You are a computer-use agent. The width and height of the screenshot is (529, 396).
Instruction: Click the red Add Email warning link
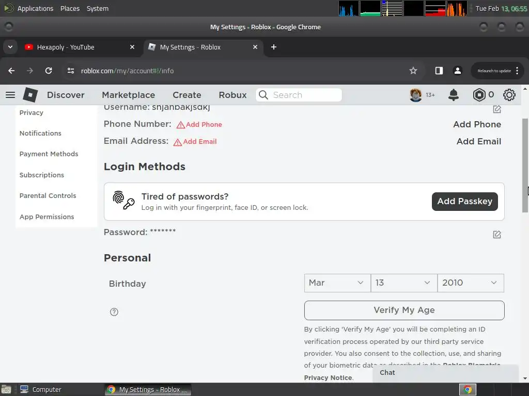coord(195,142)
